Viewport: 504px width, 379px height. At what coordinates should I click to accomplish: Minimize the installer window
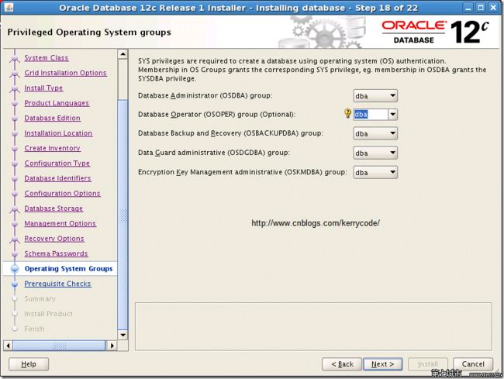(468, 8)
